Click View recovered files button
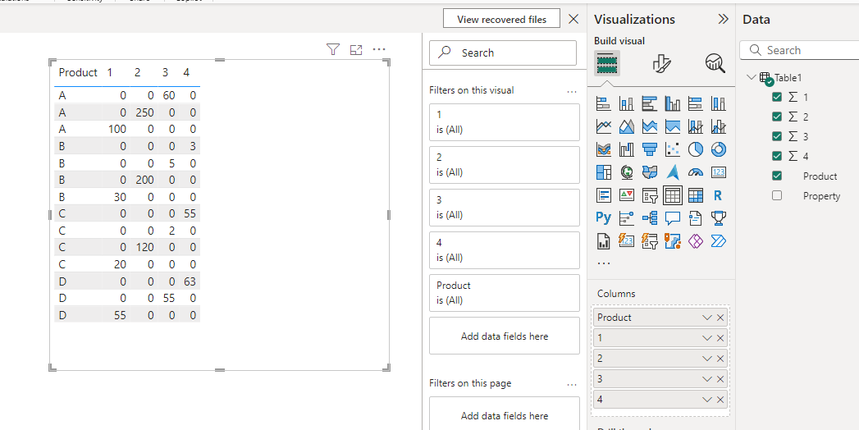The image size is (859, 430). pyautogui.click(x=502, y=19)
